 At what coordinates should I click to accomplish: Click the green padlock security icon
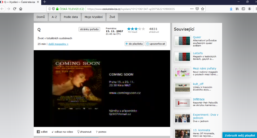(57, 9)
